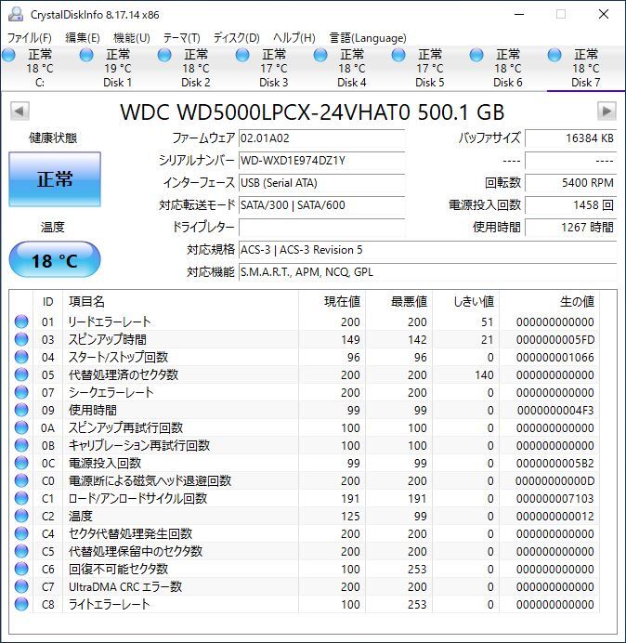The width and height of the screenshot is (626, 643).
Task: Open the ディスク(D) menu
Action: 237,38
